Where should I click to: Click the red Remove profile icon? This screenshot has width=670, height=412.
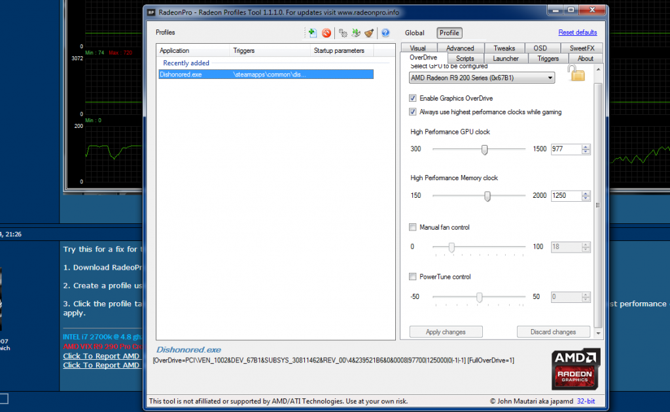[x=326, y=33]
